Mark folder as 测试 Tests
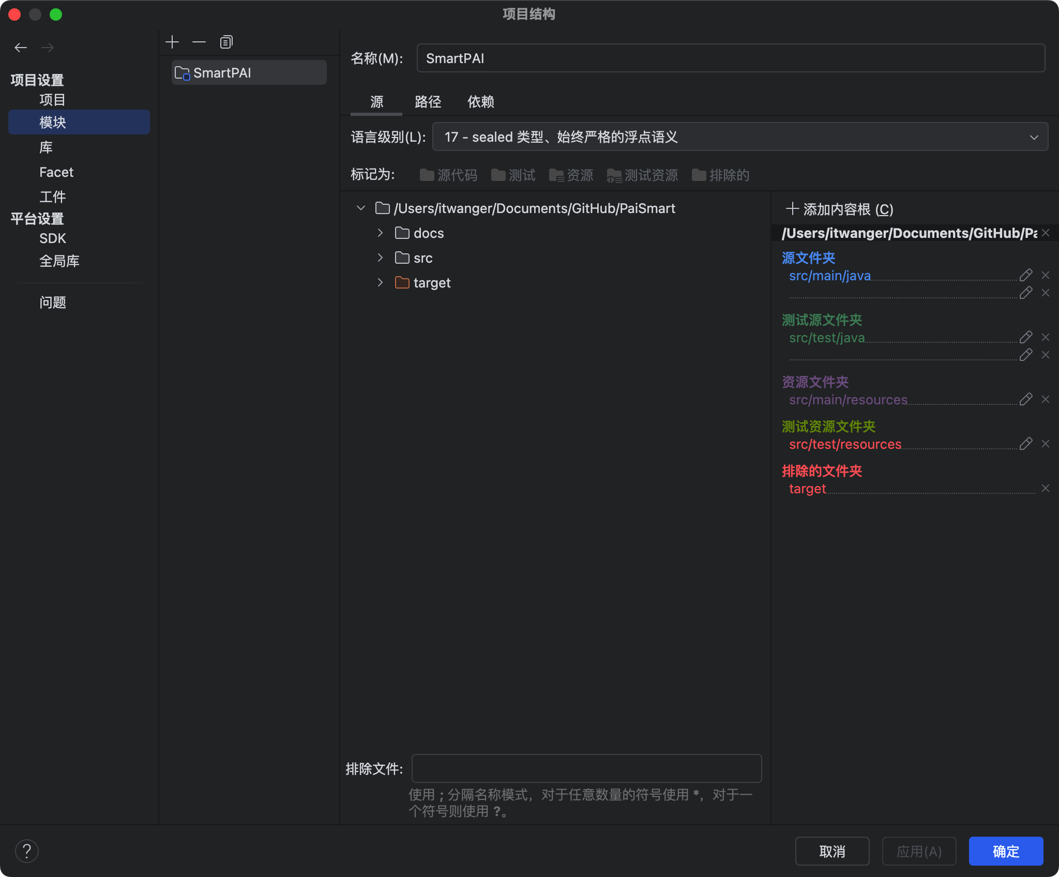Viewport: 1059px width, 877px height. pyautogui.click(x=513, y=175)
